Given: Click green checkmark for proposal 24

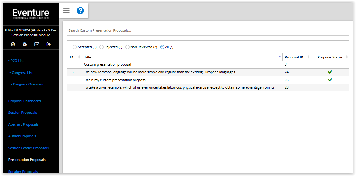Looking at the screenshot, I should click(330, 72).
